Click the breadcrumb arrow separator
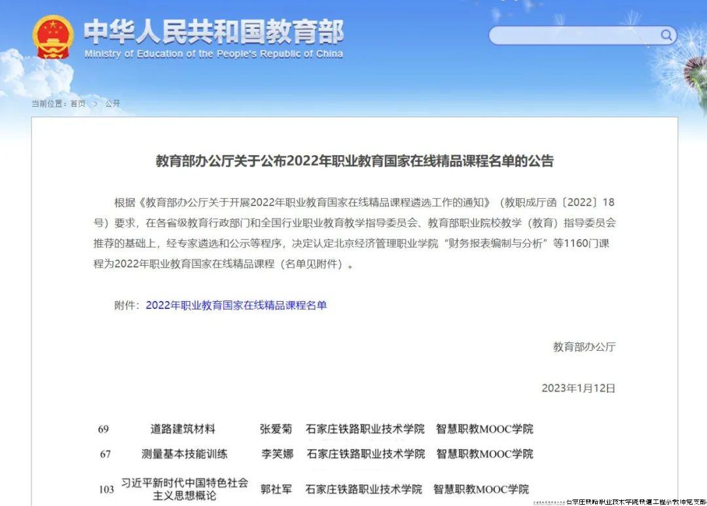The image size is (707, 506). (x=96, y=103)
